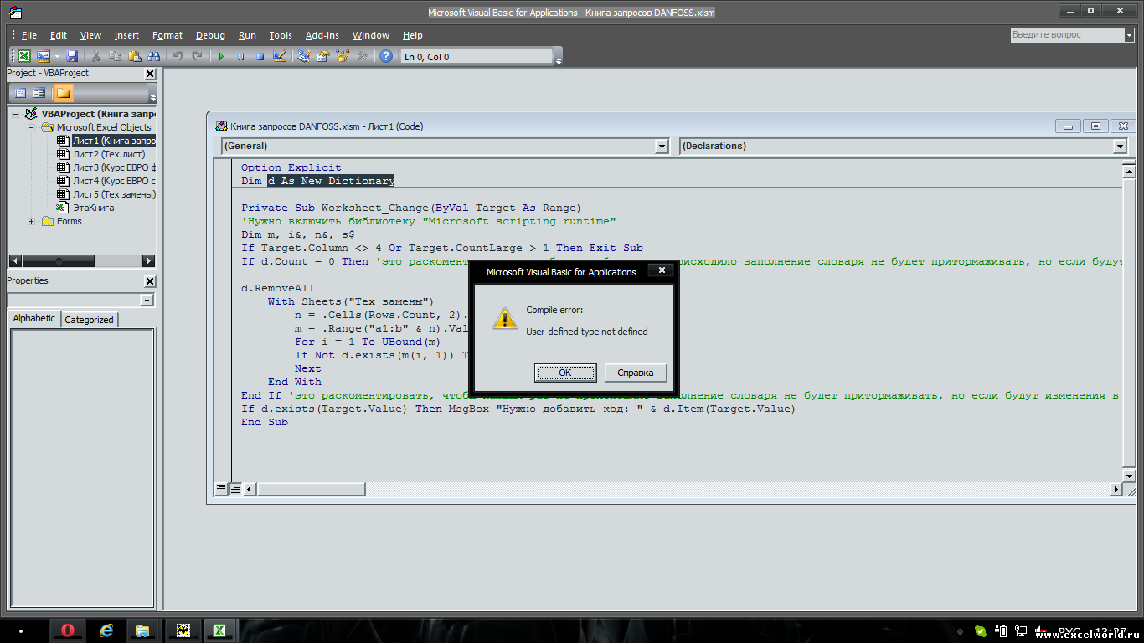Open the Edit menu
This screenshot has height=643, width=1144.
[x=58, y=35]
